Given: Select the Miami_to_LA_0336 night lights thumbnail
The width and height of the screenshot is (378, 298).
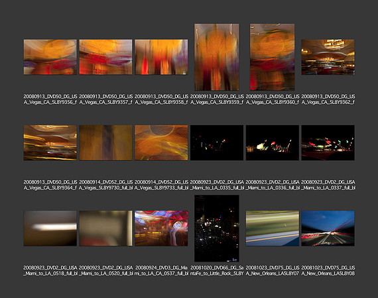Looking at the screenshot, I should 273,142.
